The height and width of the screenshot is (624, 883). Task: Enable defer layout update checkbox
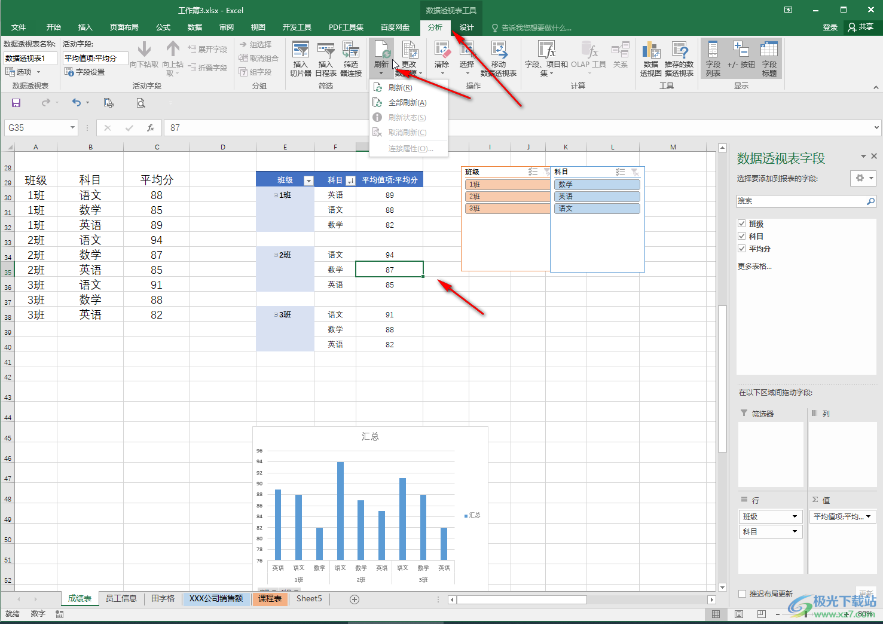tap(743, 594)
